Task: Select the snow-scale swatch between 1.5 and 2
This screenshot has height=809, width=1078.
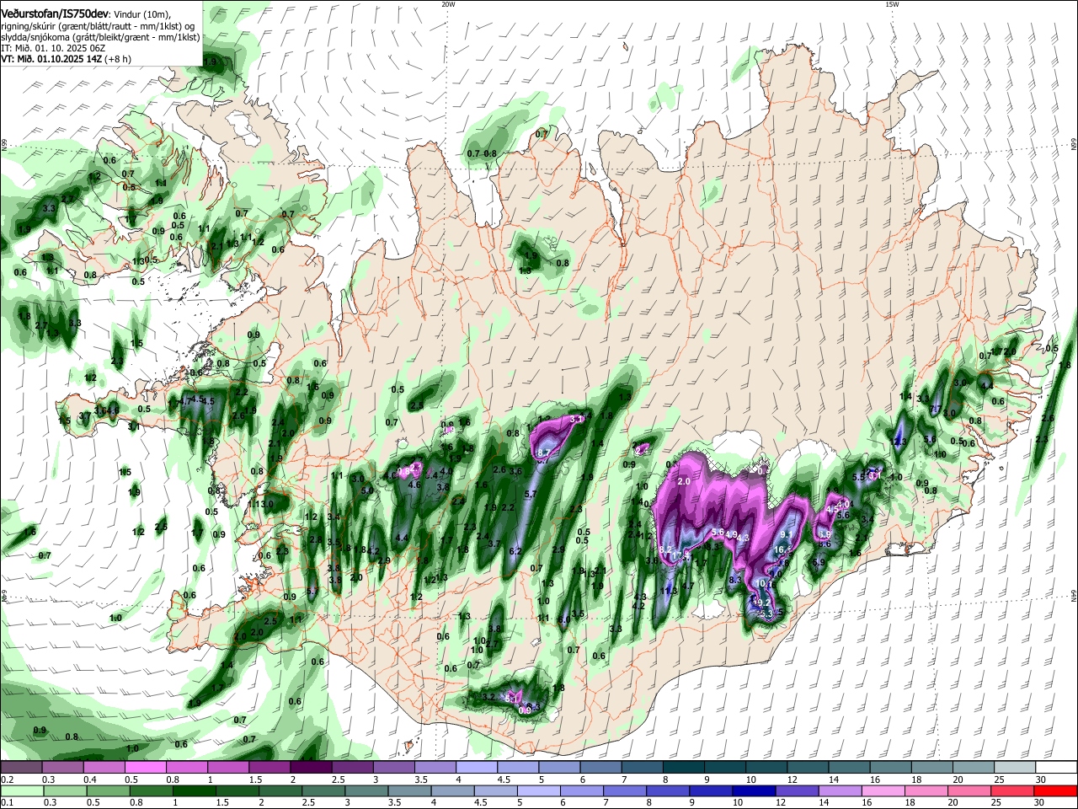Action: 269,768
